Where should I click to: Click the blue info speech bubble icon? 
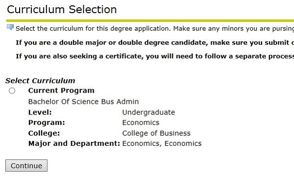[10, 27]
